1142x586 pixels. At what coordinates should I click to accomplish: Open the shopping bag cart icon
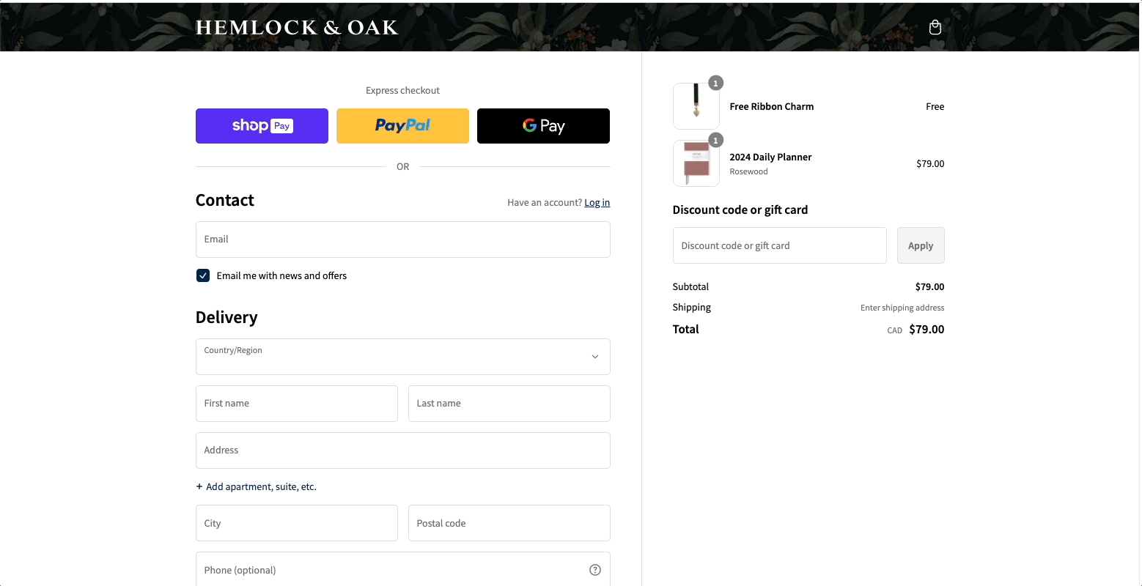pyautogui.click(x=935, y=27)
